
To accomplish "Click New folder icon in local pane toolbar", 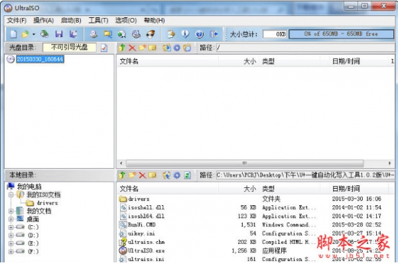I will [x=132, y=175].
